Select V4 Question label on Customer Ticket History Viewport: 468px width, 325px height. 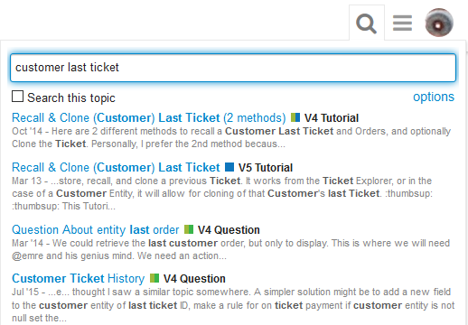(194, 279)
